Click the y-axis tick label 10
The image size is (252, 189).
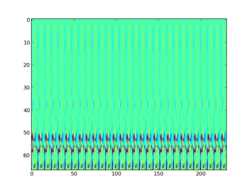pyautogui.click(x=26, y=43)
